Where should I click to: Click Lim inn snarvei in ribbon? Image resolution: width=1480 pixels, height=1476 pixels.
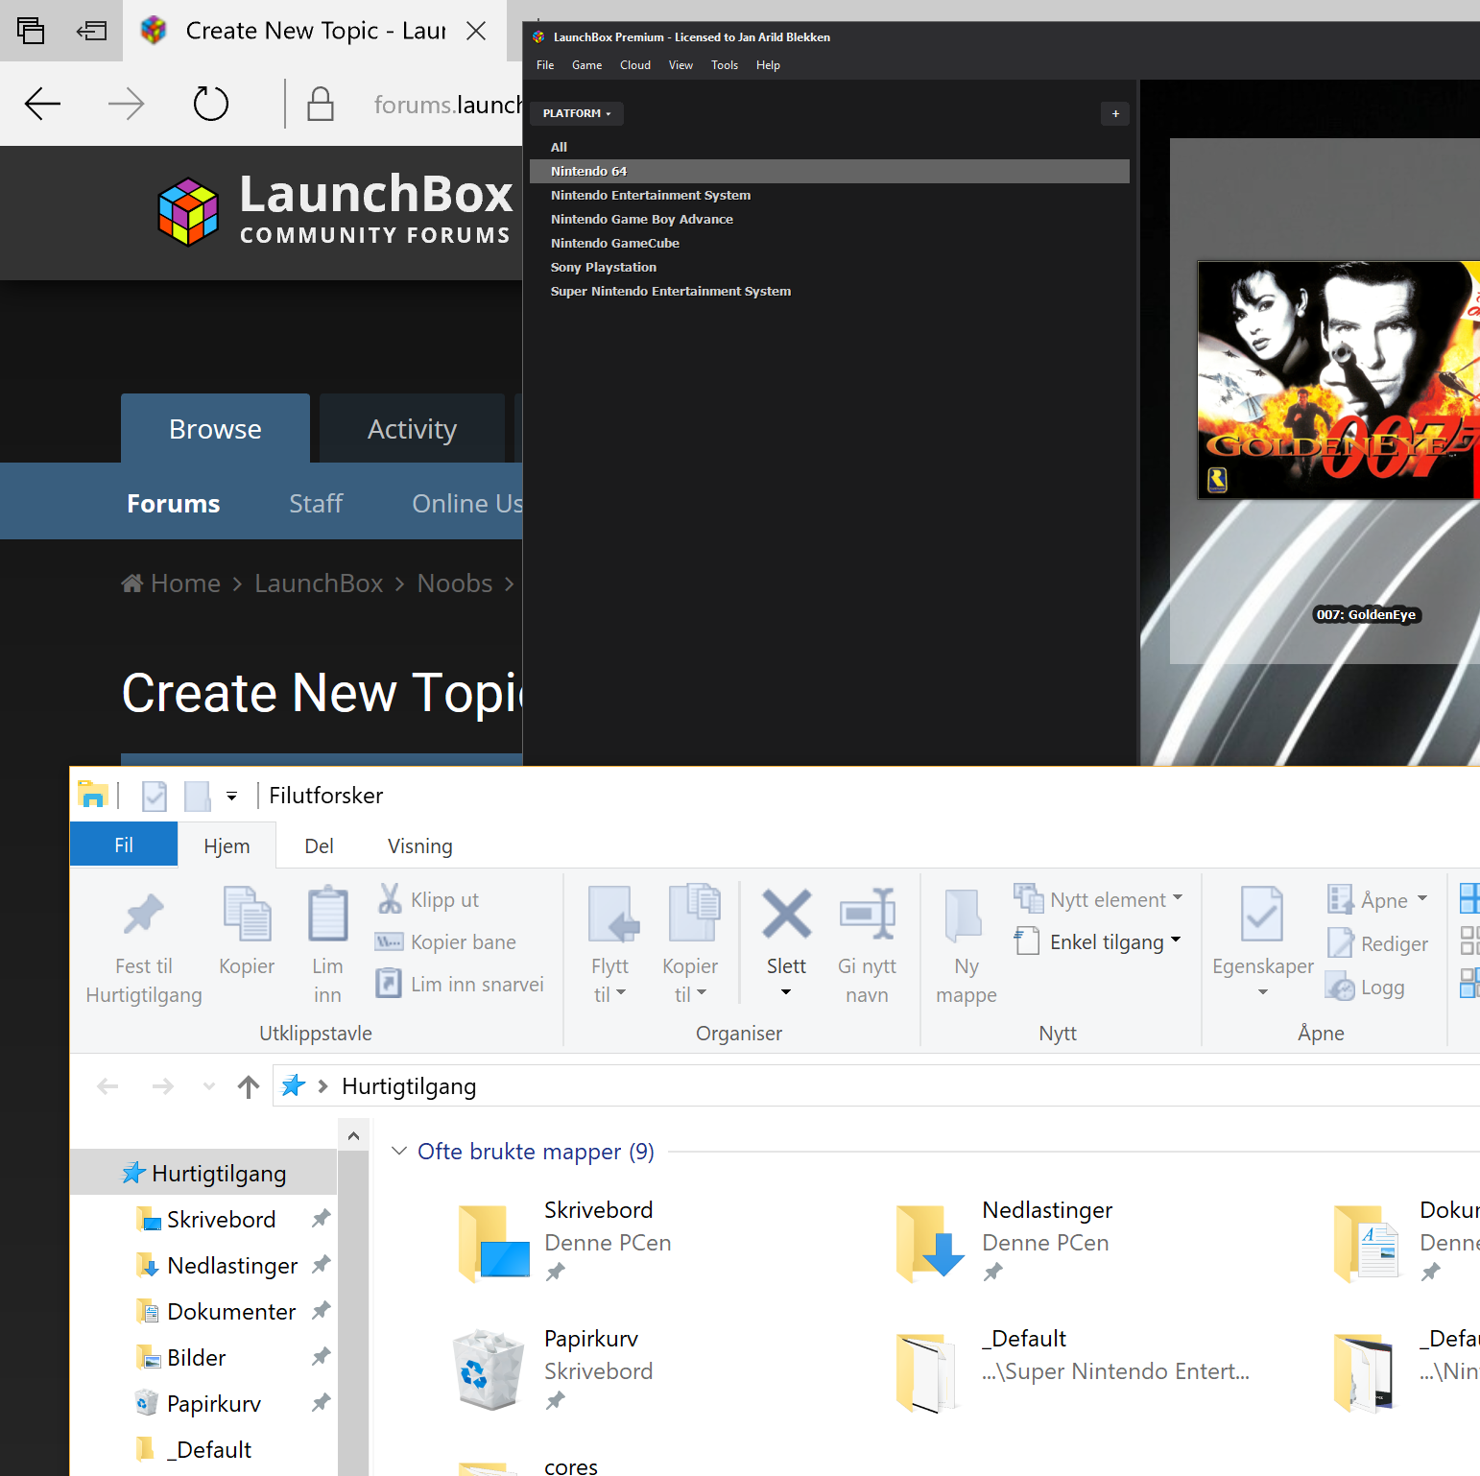459,984
